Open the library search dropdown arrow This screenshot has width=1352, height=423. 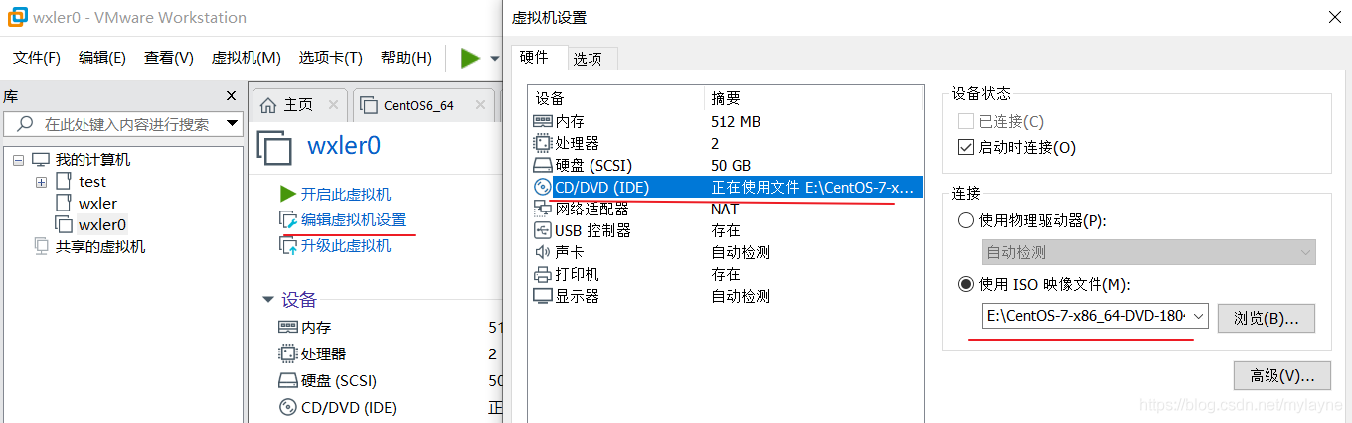click(x=233, y=124)
